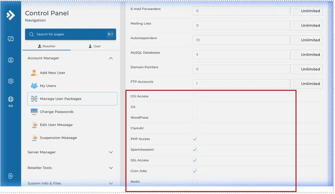Click the MySQL Databases value field
The height and width of the screenshot is (194, 335).
(241, 55)
